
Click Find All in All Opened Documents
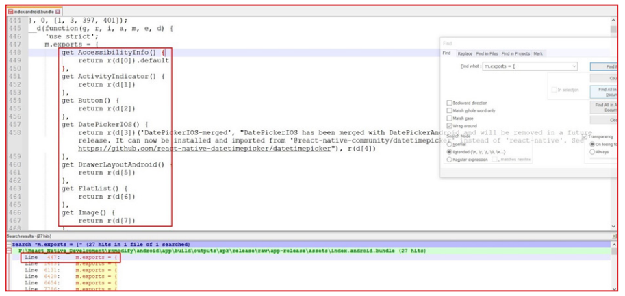tap(604, 108)
